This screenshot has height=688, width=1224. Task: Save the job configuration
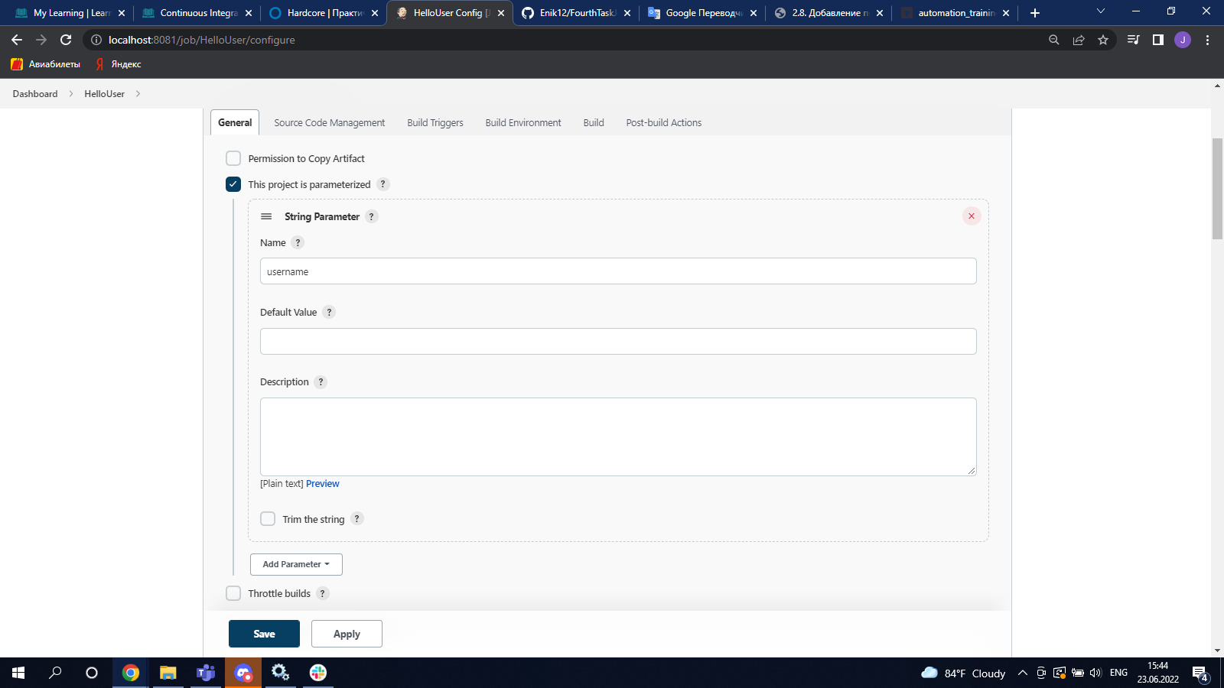[x=264, y=634]
